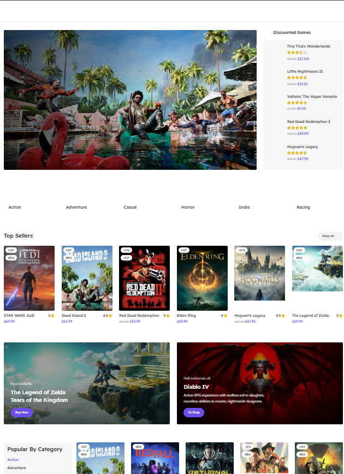
Task: Click the STAR WARS Jedi title text
Action: pos(19,315)
